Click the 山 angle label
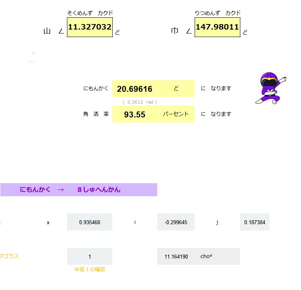The image size is (301, 290). click(48, 32)
